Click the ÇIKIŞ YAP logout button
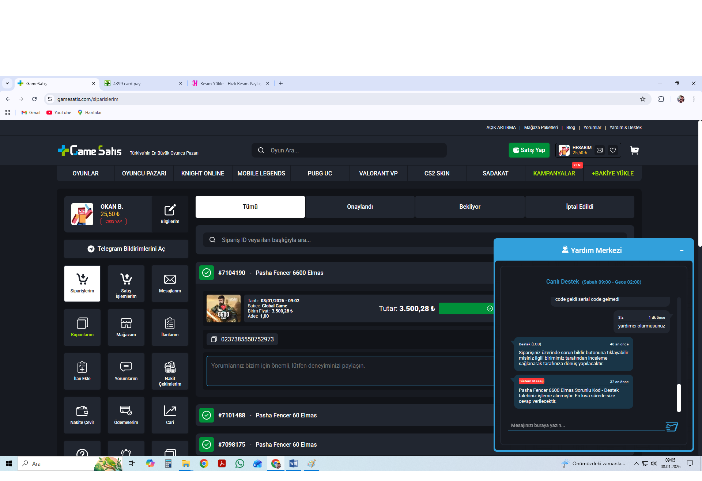Image resolution: width=702 pixels, height=481 pixels. 113,221
